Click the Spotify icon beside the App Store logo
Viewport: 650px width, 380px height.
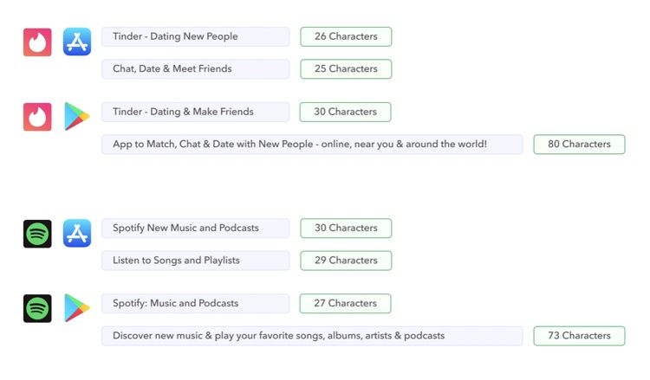click(x=37, y=234)
